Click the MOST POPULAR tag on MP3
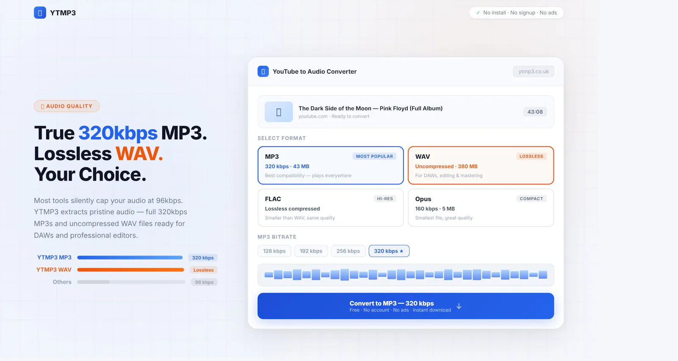 375,156
